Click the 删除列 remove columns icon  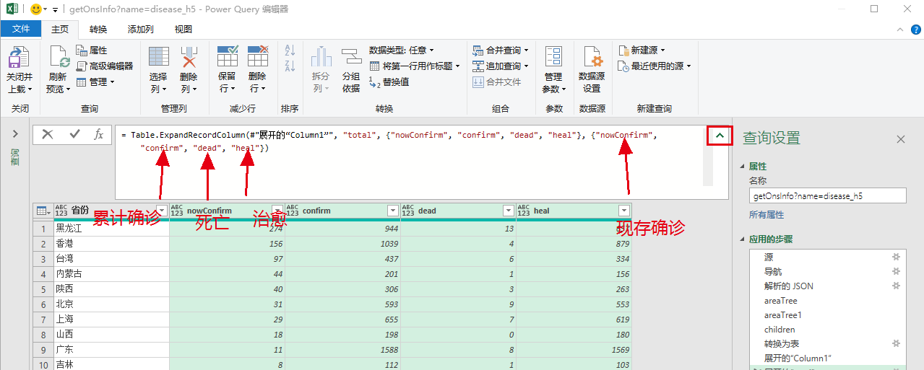[x=189, y=58]
